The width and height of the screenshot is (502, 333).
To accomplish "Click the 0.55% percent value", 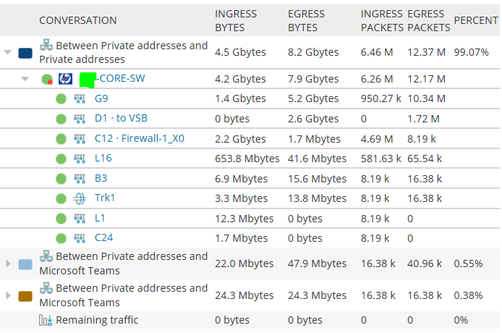I will tap(468, 264).
